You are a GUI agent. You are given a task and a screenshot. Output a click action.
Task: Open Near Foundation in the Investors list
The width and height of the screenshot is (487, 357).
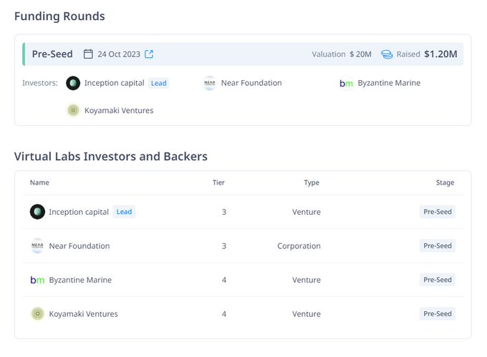(x=251, y=83)
